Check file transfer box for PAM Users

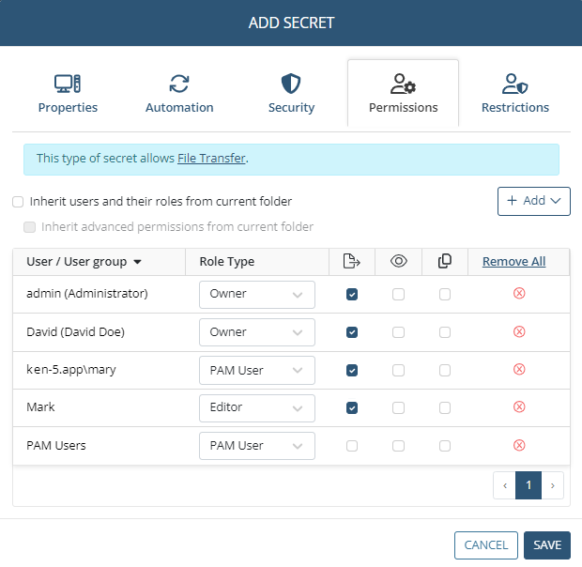(x=352, y=446)
